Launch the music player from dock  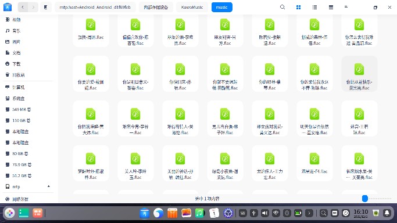pos(199,213)
